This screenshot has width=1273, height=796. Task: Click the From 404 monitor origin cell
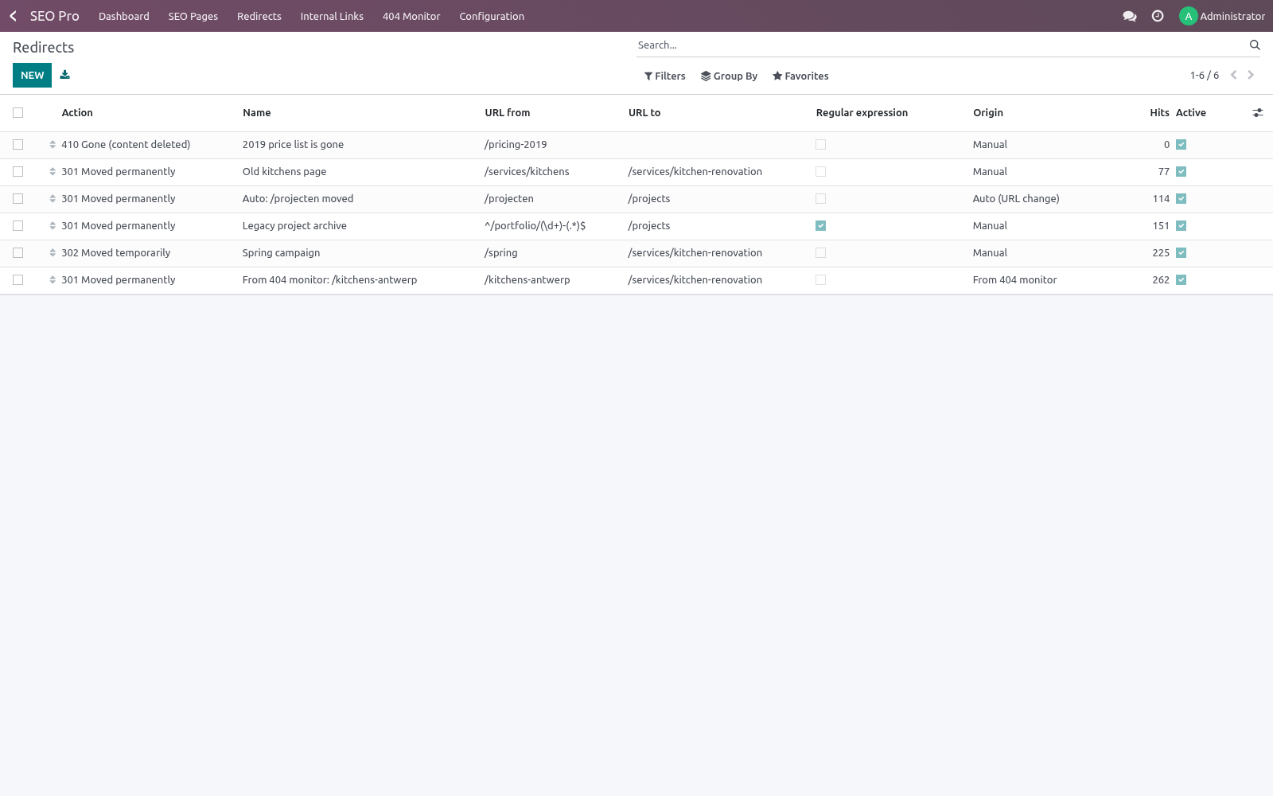click(1014, 280)
